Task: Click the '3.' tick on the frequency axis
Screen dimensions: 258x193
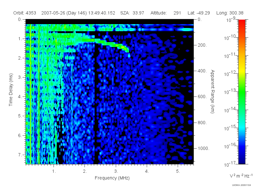Action: point(116,171)
